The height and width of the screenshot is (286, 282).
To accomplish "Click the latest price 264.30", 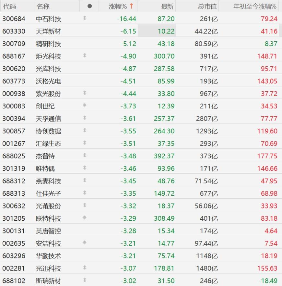I will pyautogui.click(x=164, y=131).
